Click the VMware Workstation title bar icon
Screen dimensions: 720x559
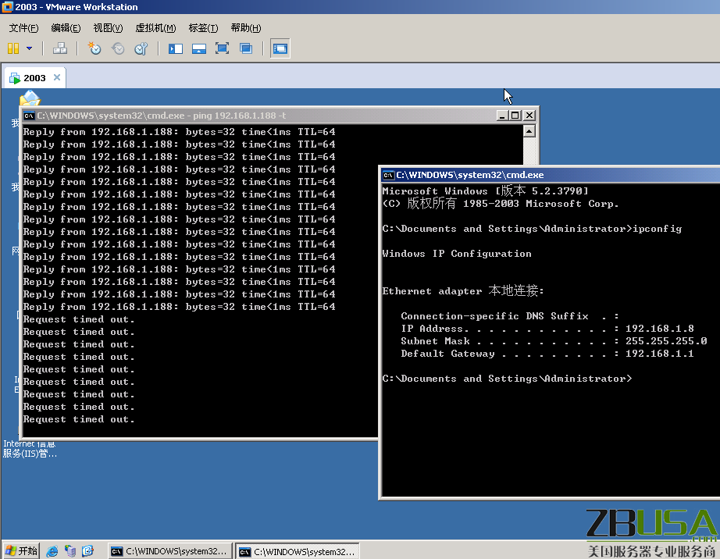coord(7,7)
